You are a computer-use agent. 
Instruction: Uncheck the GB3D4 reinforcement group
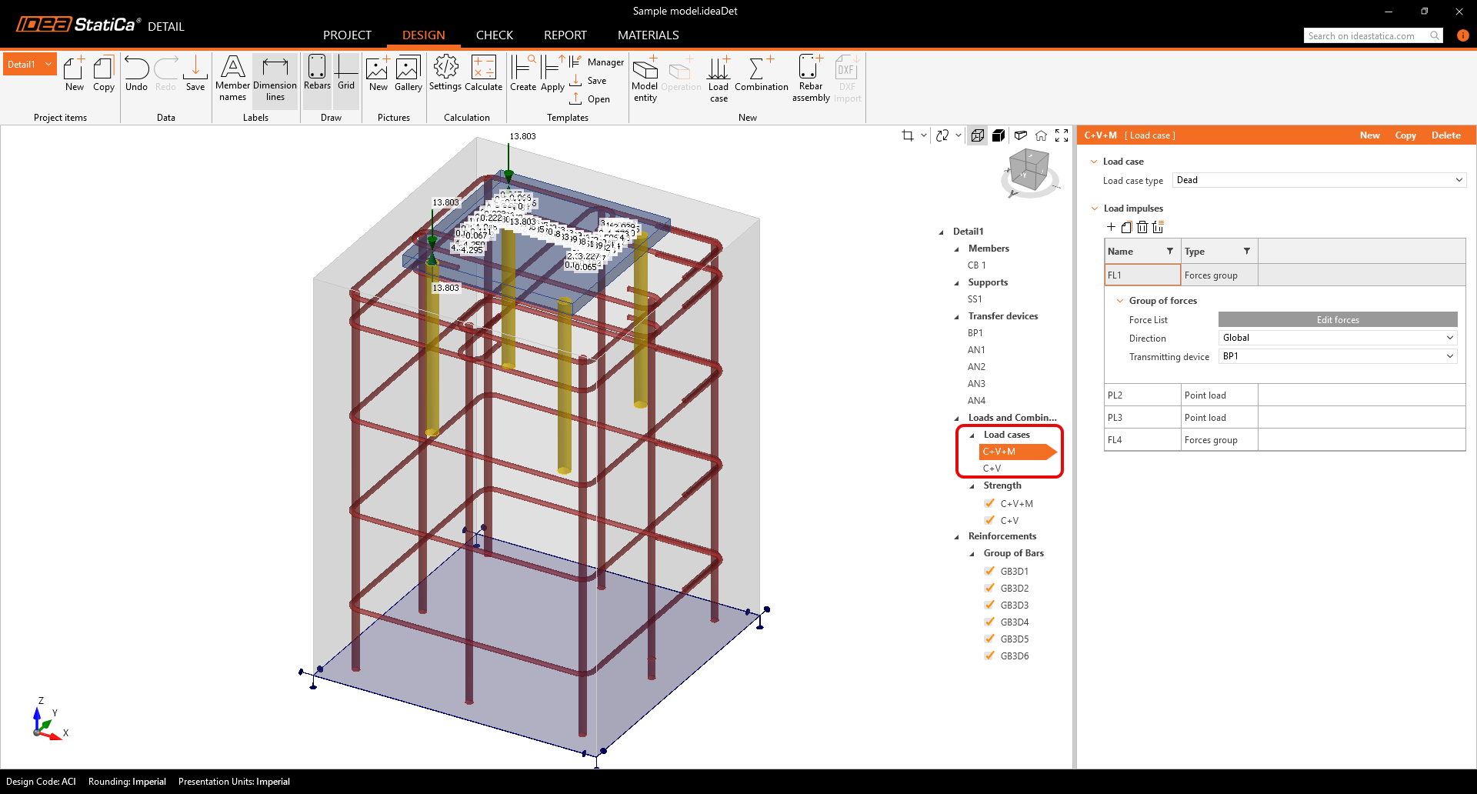[x=989, y=622]
